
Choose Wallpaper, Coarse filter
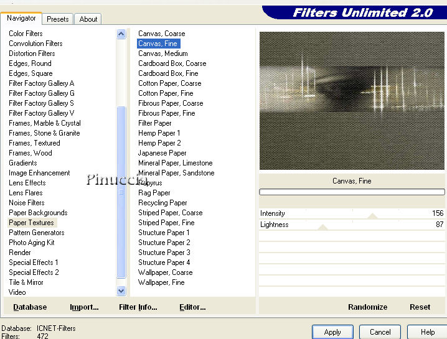[x=166, y=272]
